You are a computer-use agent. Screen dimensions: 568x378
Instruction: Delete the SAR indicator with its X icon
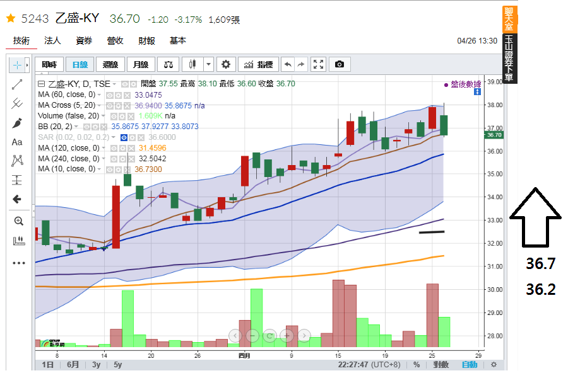tap(141, 138)
